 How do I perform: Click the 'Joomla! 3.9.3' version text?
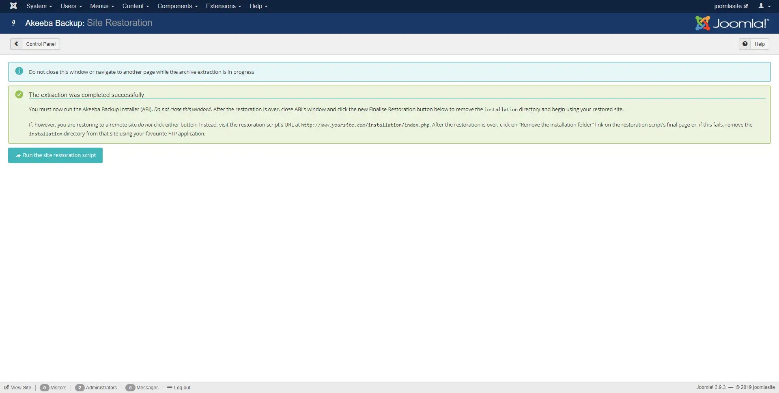711,387
